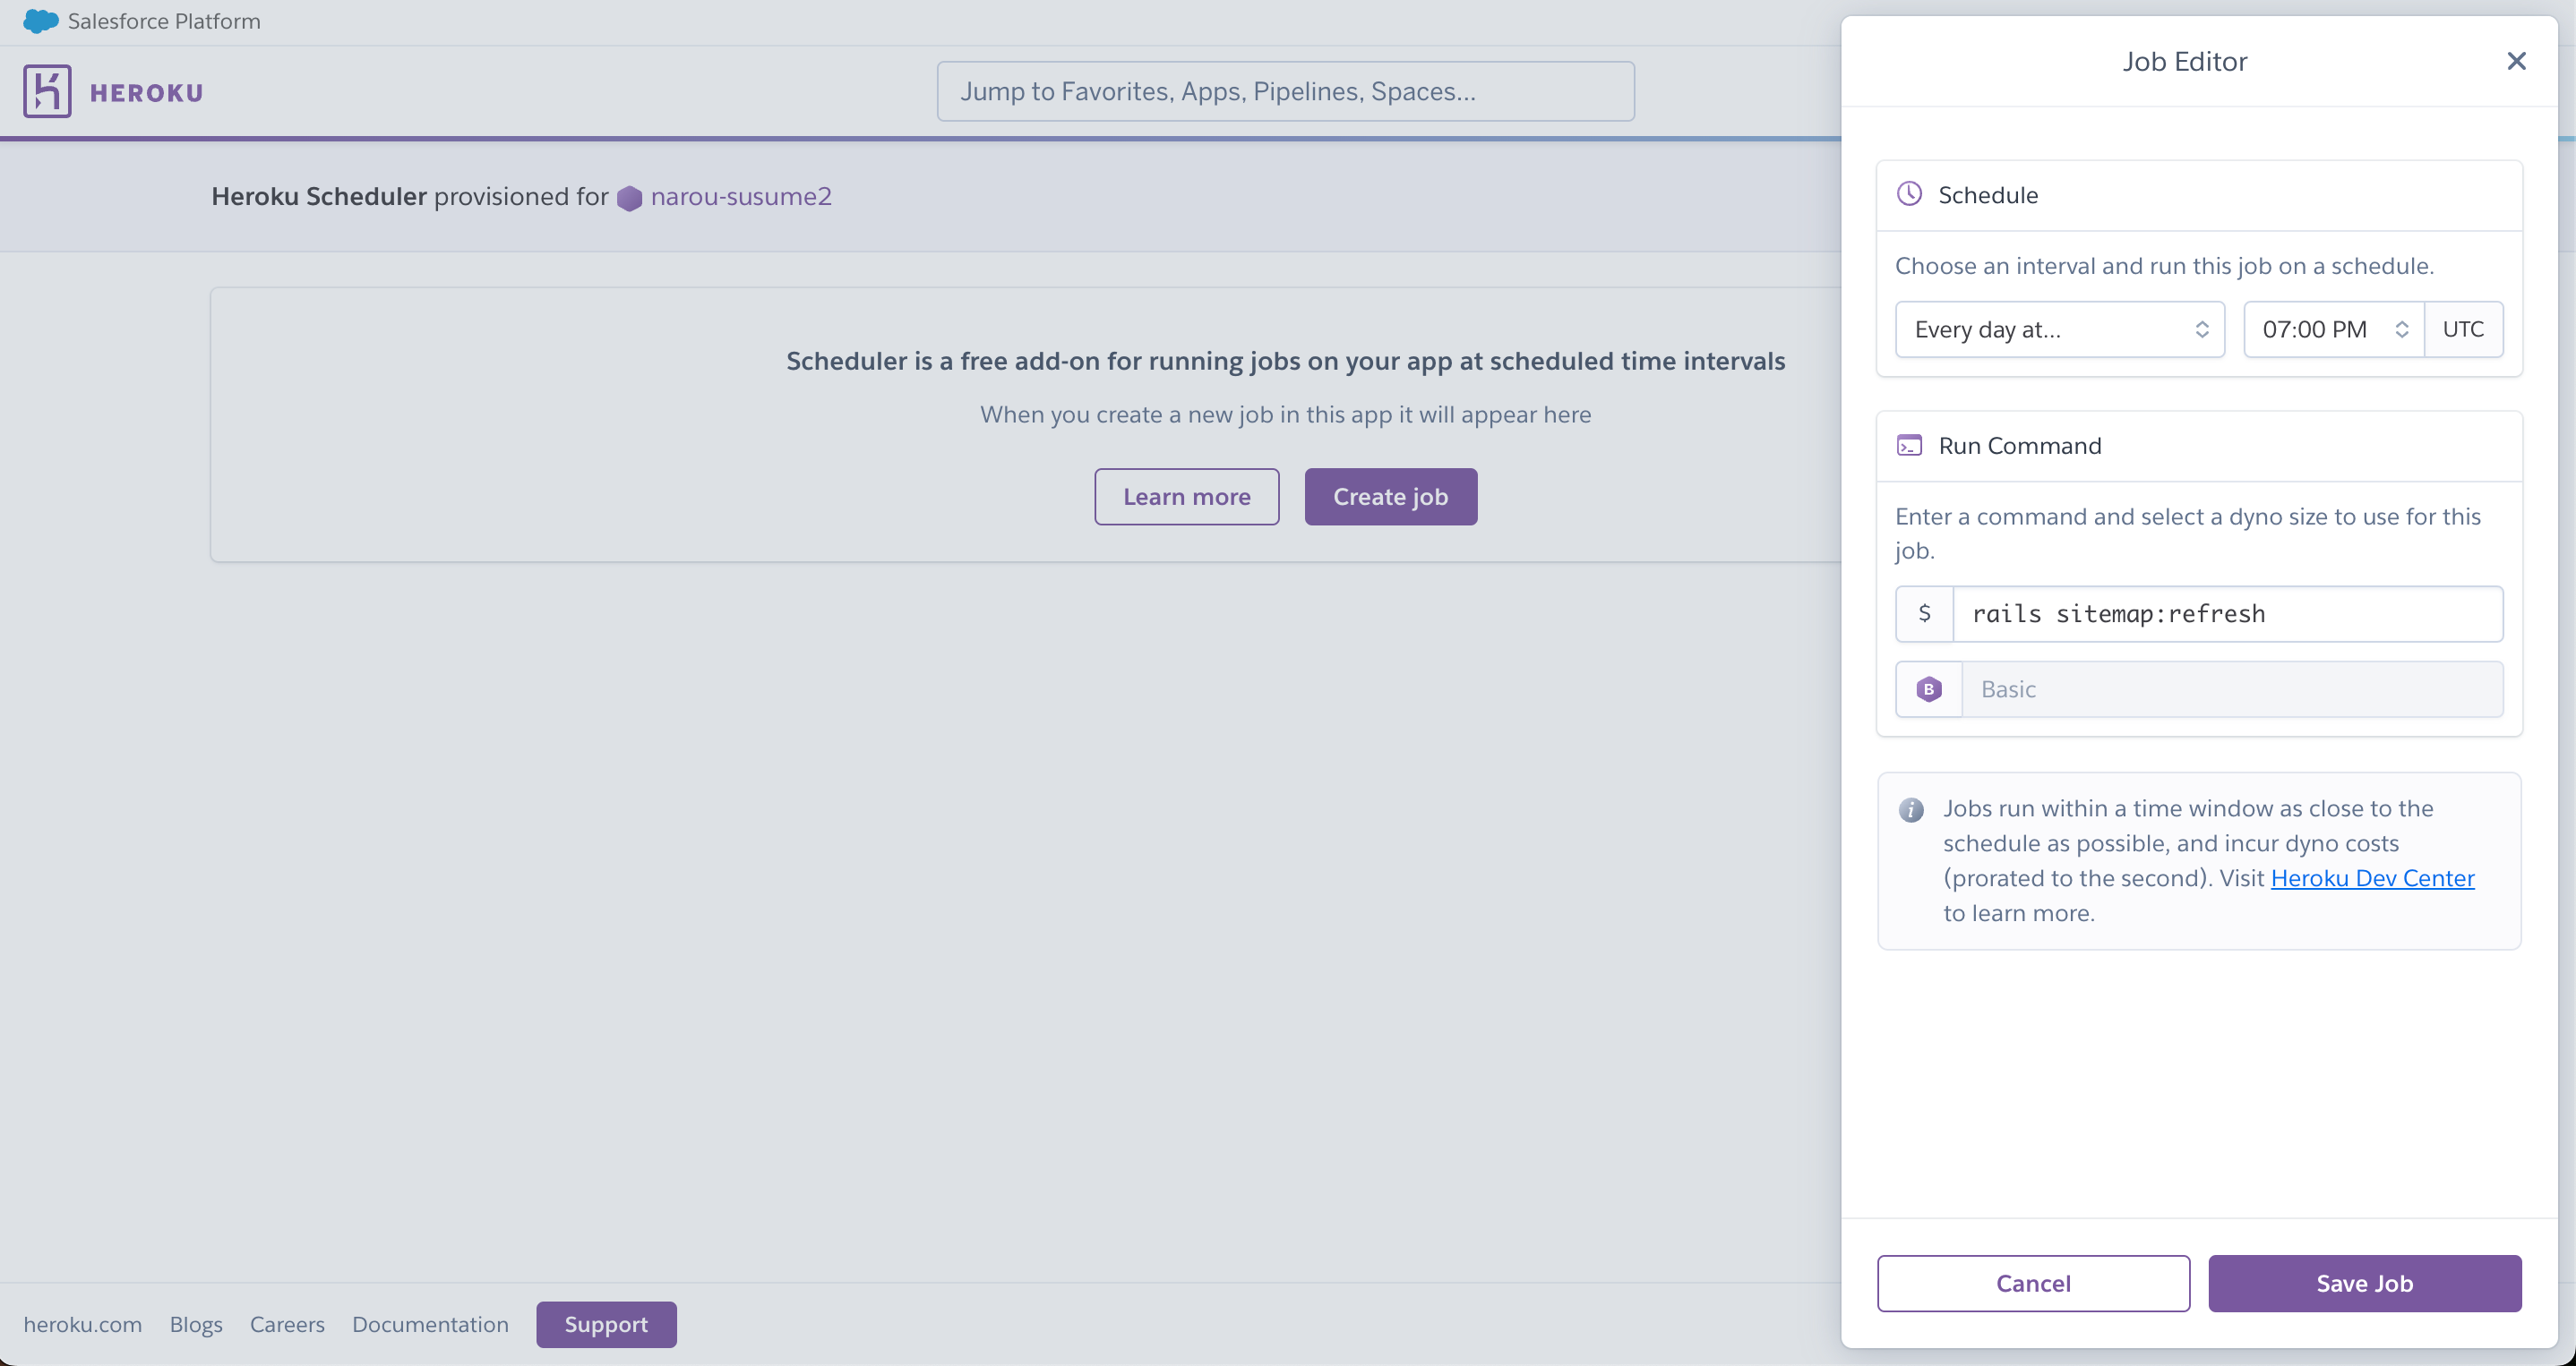
Task: Click the Create job button
Action: (1390, 497)
